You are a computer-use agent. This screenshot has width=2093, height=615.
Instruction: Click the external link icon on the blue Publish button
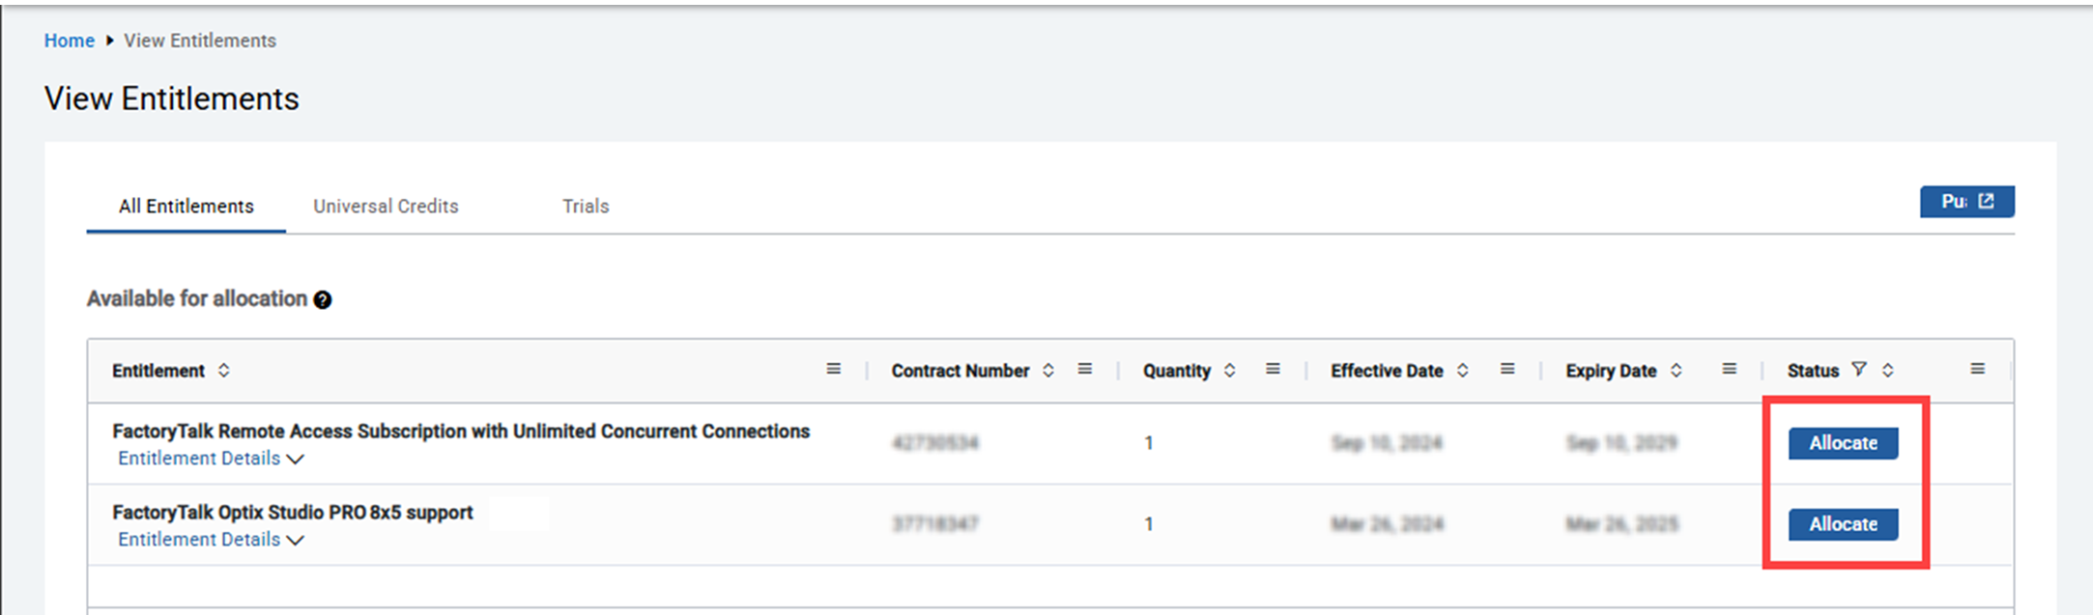1987,201
